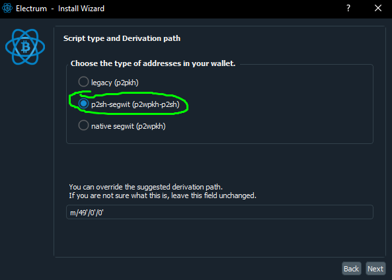The width and height of the screenshot is (392, 280).
Task: Choose the native segwit (p2wpkh) radio button
Action: click(83, 125)
